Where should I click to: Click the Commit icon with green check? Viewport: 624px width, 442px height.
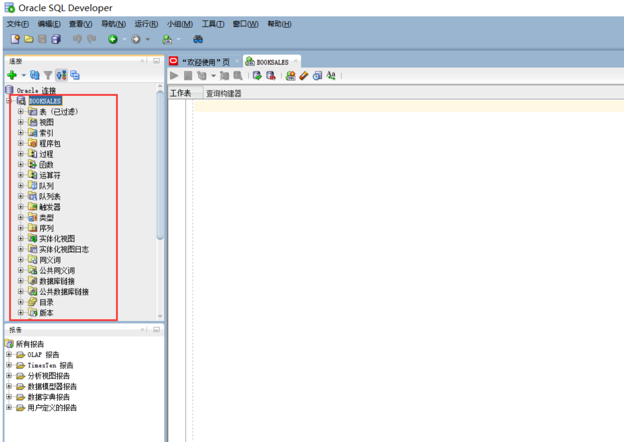[257, 76]
